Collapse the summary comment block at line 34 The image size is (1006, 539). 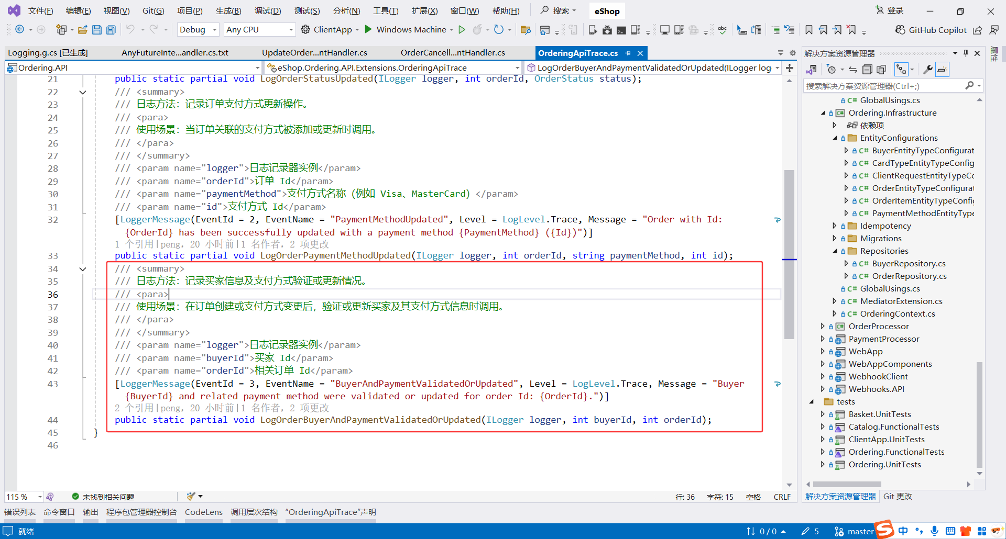(83, 269)
